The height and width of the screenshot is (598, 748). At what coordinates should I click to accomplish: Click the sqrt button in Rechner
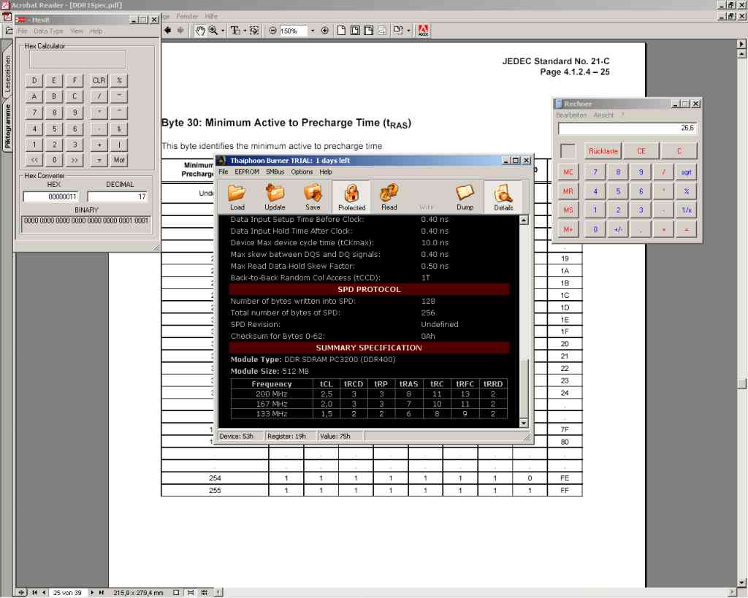pos(687,172)
